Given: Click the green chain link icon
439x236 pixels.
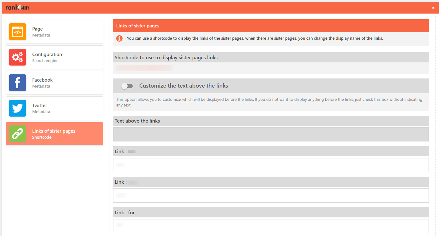Looking at the screenshot, I should point(17,134).
